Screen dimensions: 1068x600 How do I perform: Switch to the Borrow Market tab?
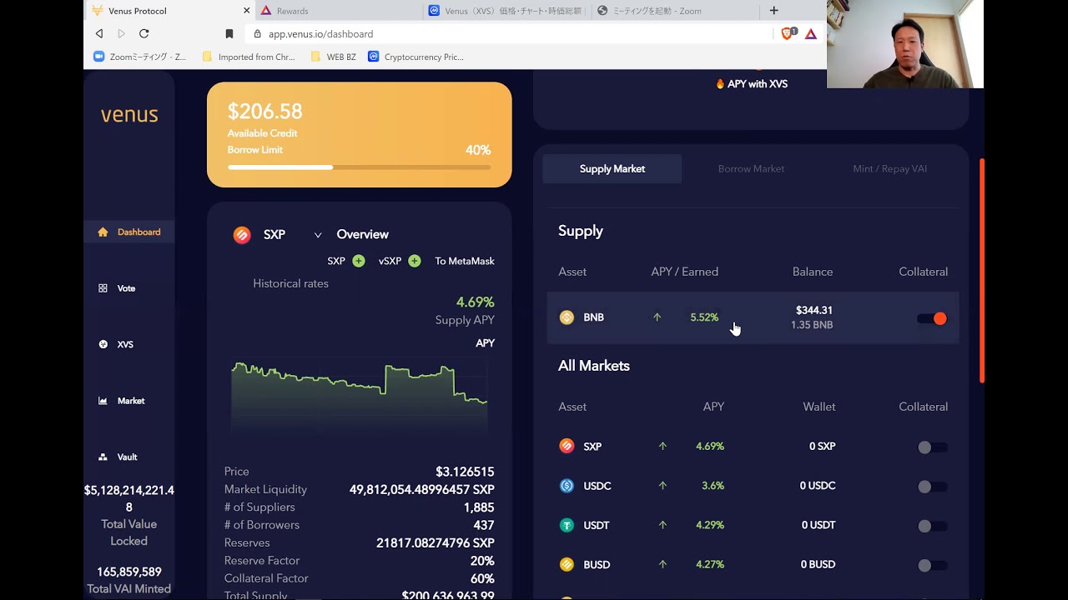click(x=751, y=168)
